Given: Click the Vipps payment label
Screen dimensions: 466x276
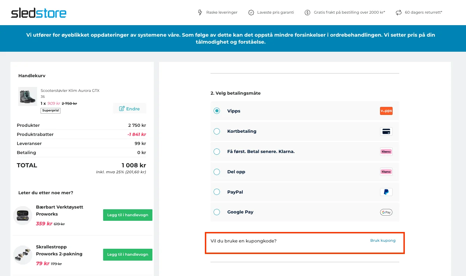Looking at the screenshot, I should [x=234, y=111].
